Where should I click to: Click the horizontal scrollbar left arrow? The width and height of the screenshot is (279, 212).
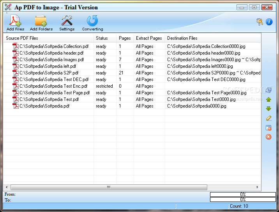click(7, 187)
